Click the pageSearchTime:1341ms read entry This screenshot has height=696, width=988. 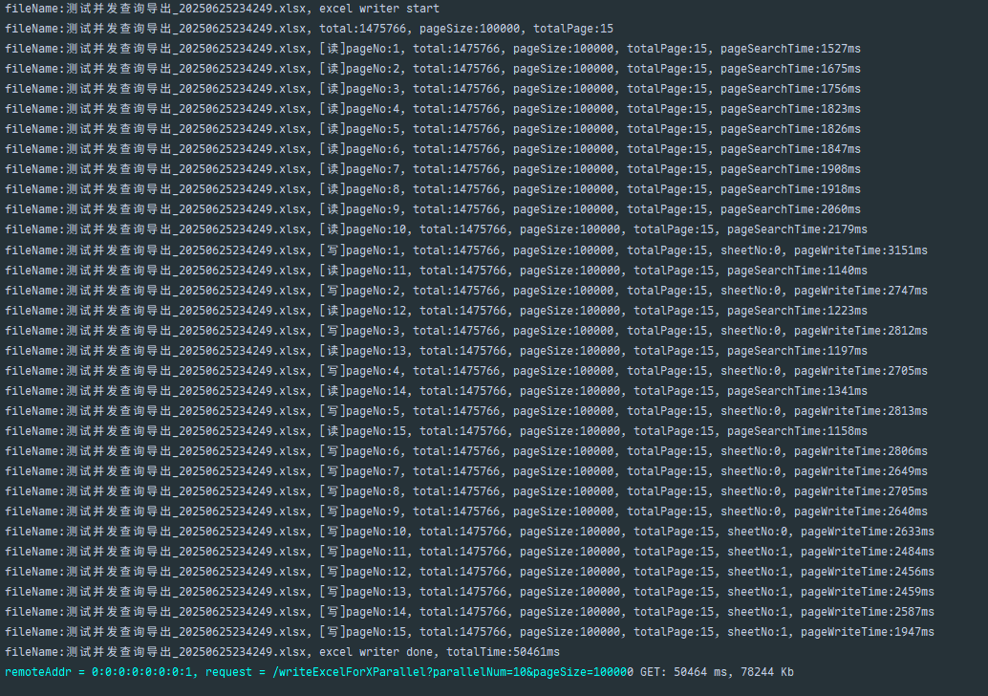(x=436, y=390)
